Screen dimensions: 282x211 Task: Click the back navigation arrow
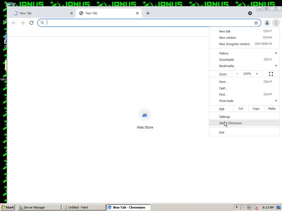[14, 23]
